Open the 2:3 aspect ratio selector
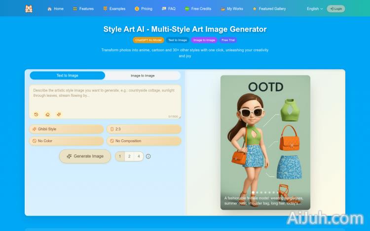The image size is (370, 231). point(144,129)
